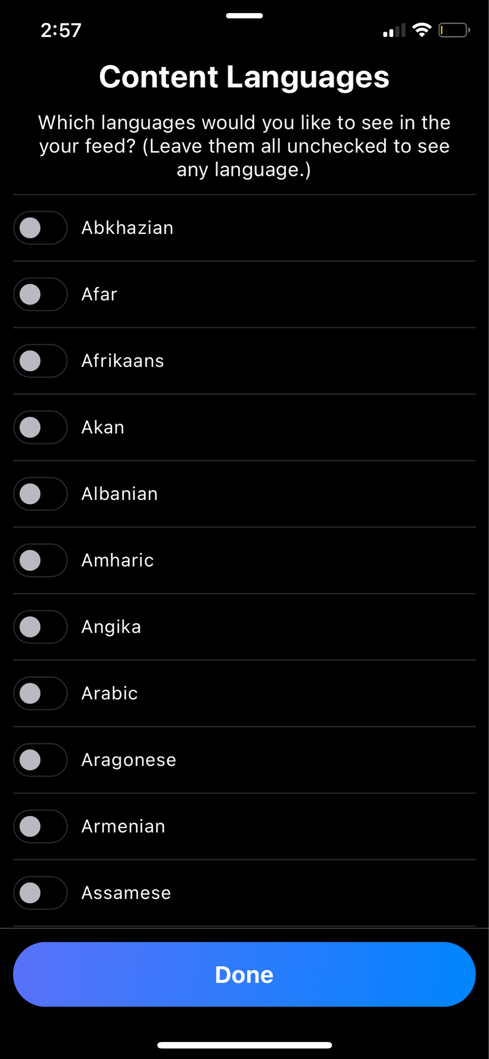
Task: Tap the sheet grabber handle at top
Action: point(245,16)
